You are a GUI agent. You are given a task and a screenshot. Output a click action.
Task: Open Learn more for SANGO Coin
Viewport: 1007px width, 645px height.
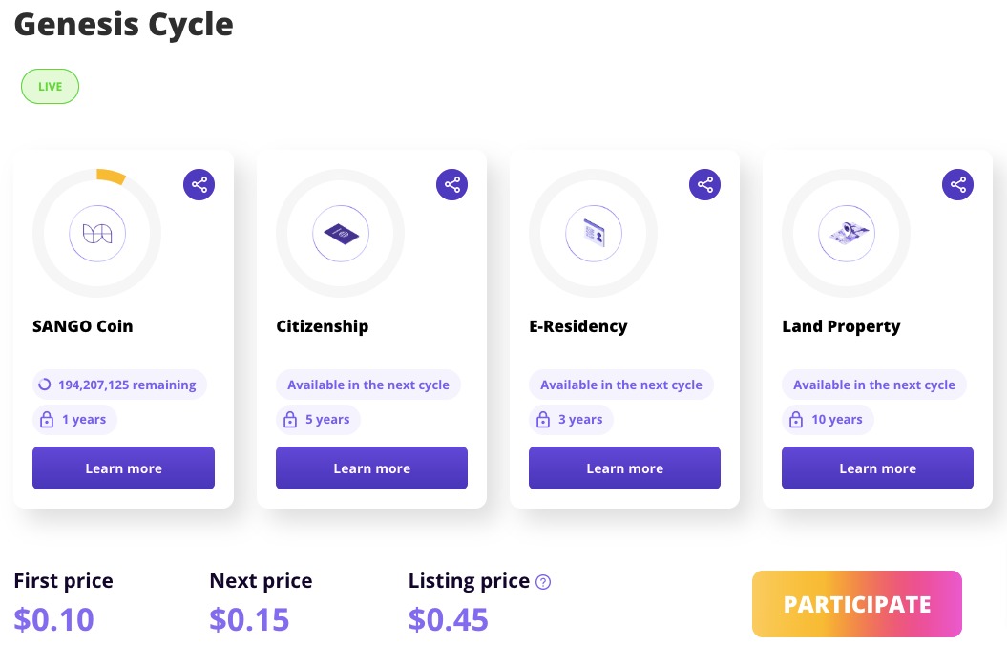pos(123,468)
